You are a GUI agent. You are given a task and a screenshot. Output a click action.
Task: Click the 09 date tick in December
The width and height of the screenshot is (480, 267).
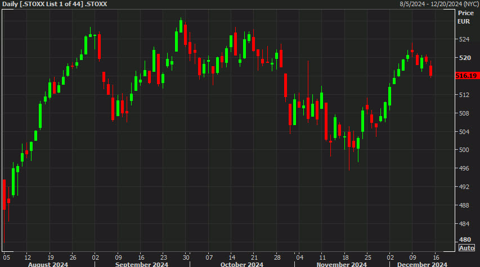[412, 257]
